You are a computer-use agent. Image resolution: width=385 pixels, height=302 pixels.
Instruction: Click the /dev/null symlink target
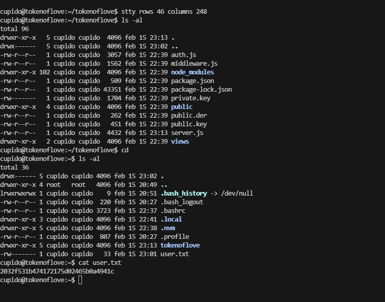tap(237, 193)
